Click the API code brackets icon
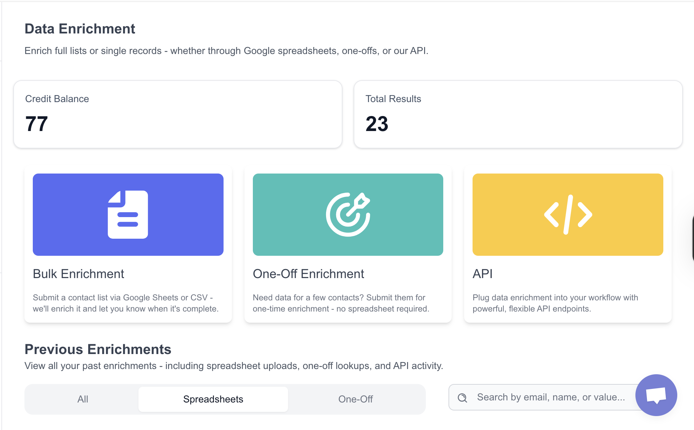Image resolution: width=694 pixels, height=430 pixels. 568,215
